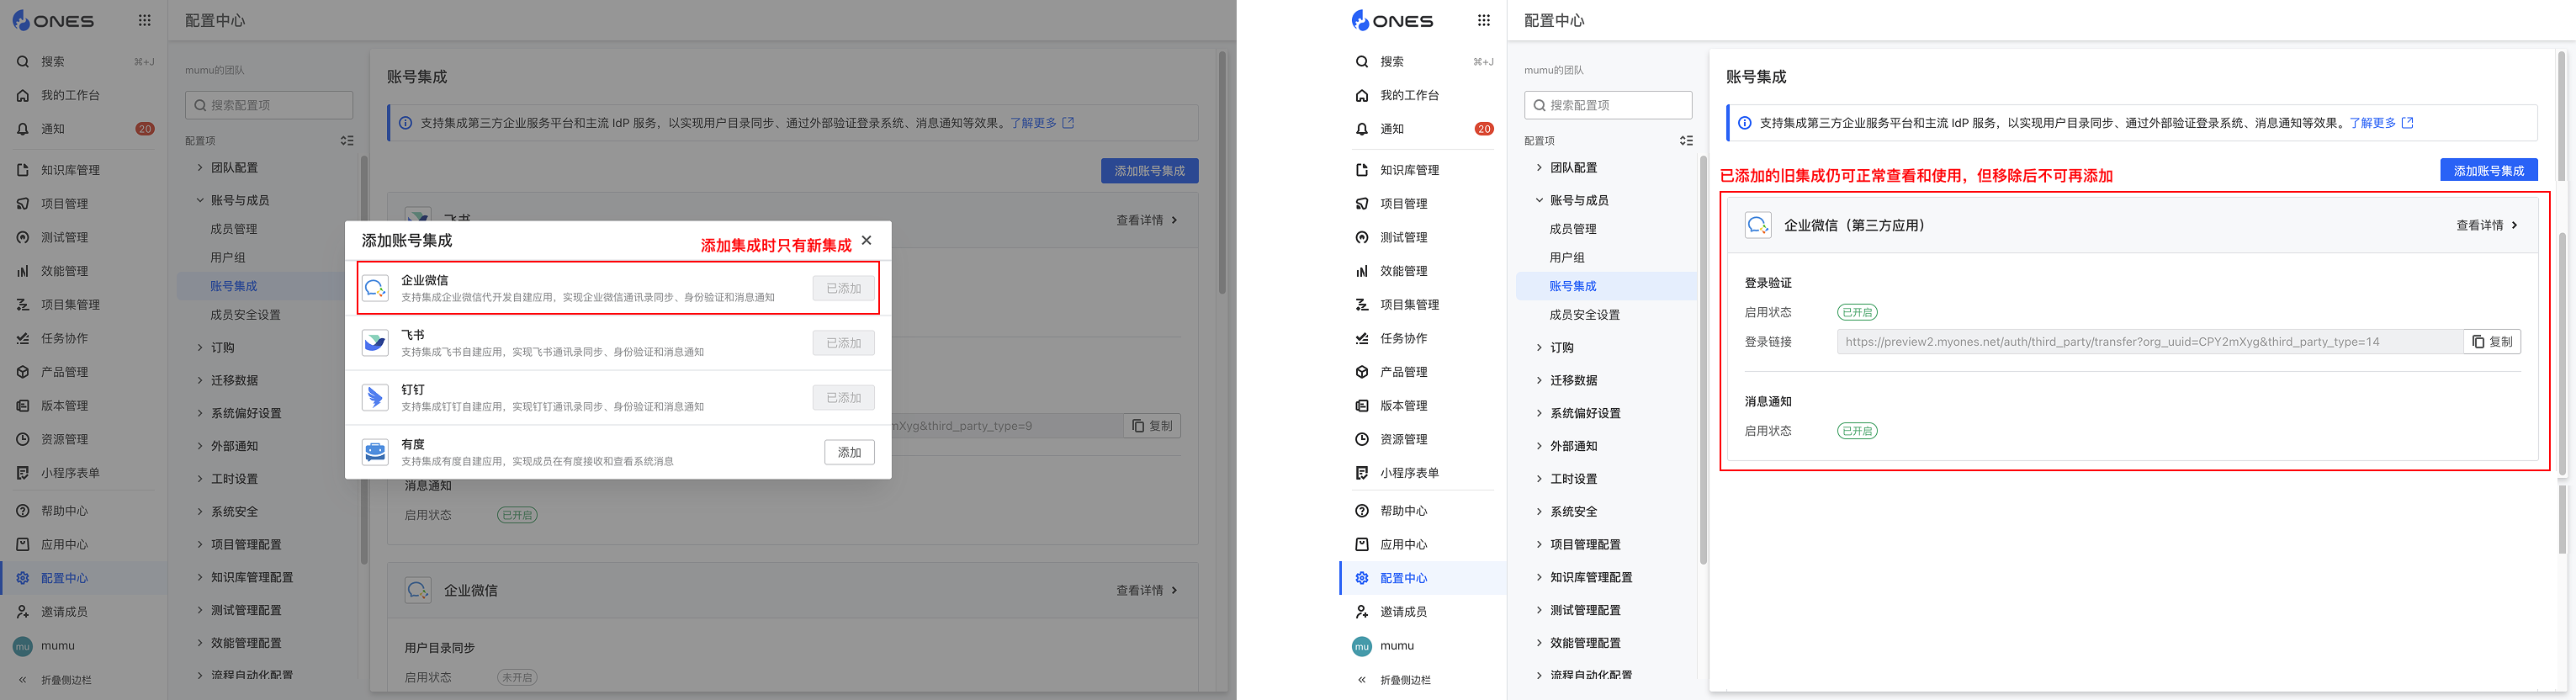Open 知识库管理 icon in the right screenshot sidebar
The height and width of the screenshot is (700, 2576).
pyautogui.click(x=1361, y=170)
